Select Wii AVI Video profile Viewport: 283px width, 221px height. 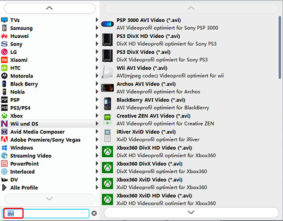coord(190,72)
